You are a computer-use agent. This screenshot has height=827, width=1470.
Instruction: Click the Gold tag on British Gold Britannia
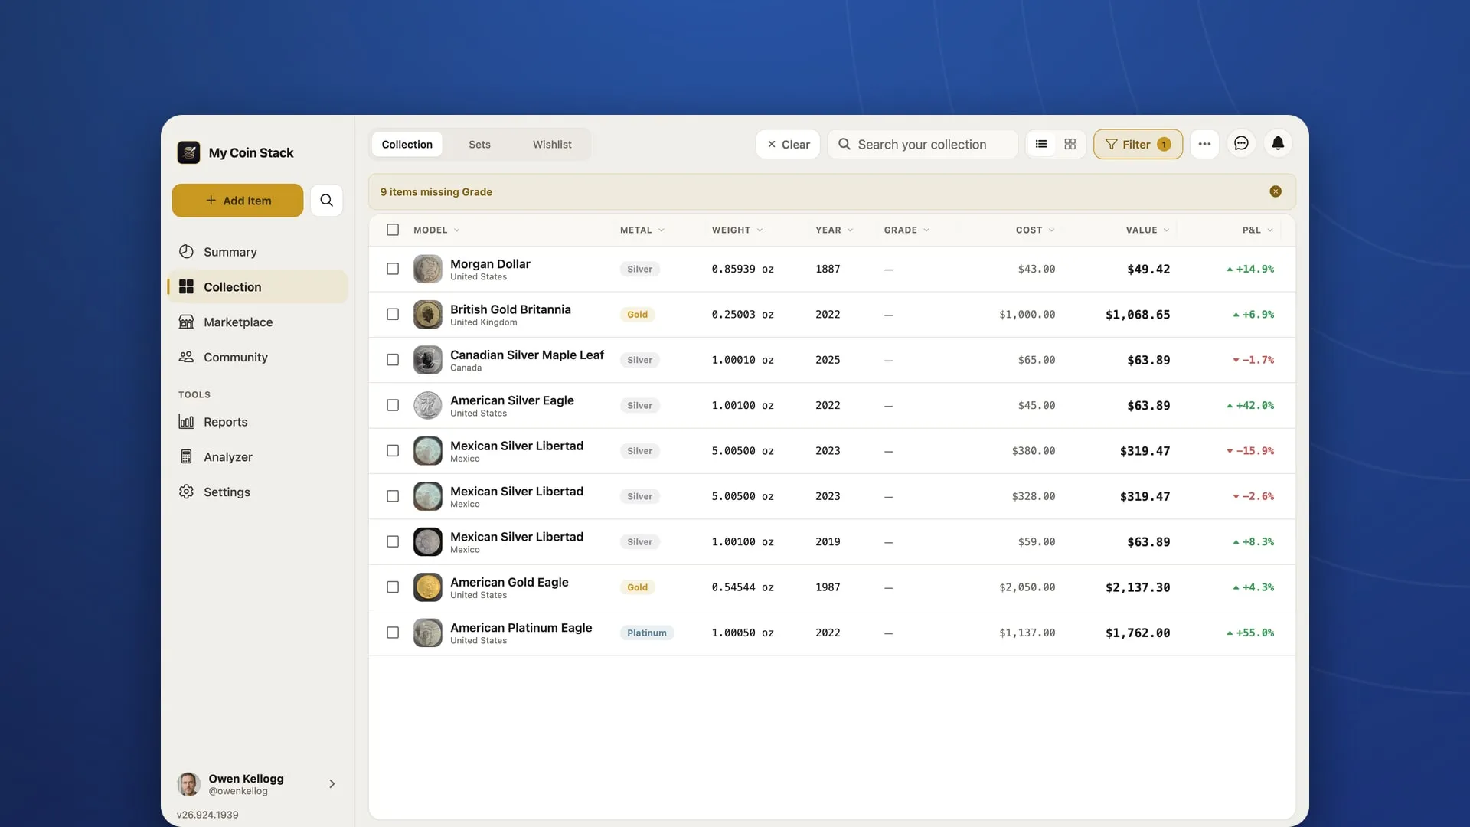[637, 315]
